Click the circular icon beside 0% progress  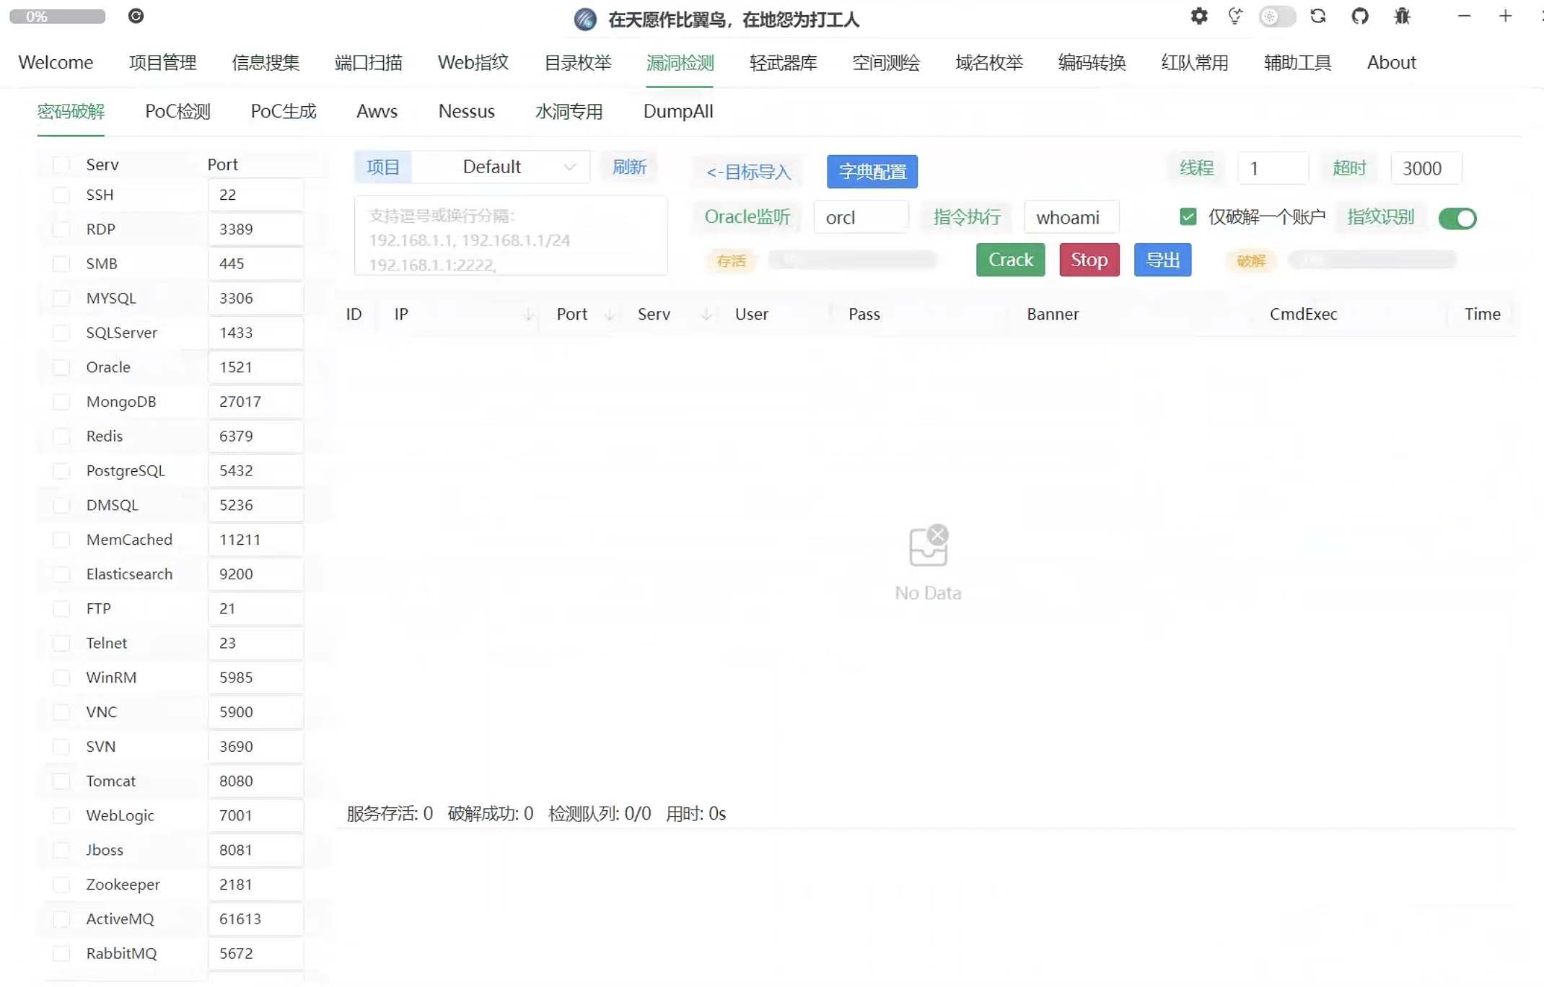(136, 16)
